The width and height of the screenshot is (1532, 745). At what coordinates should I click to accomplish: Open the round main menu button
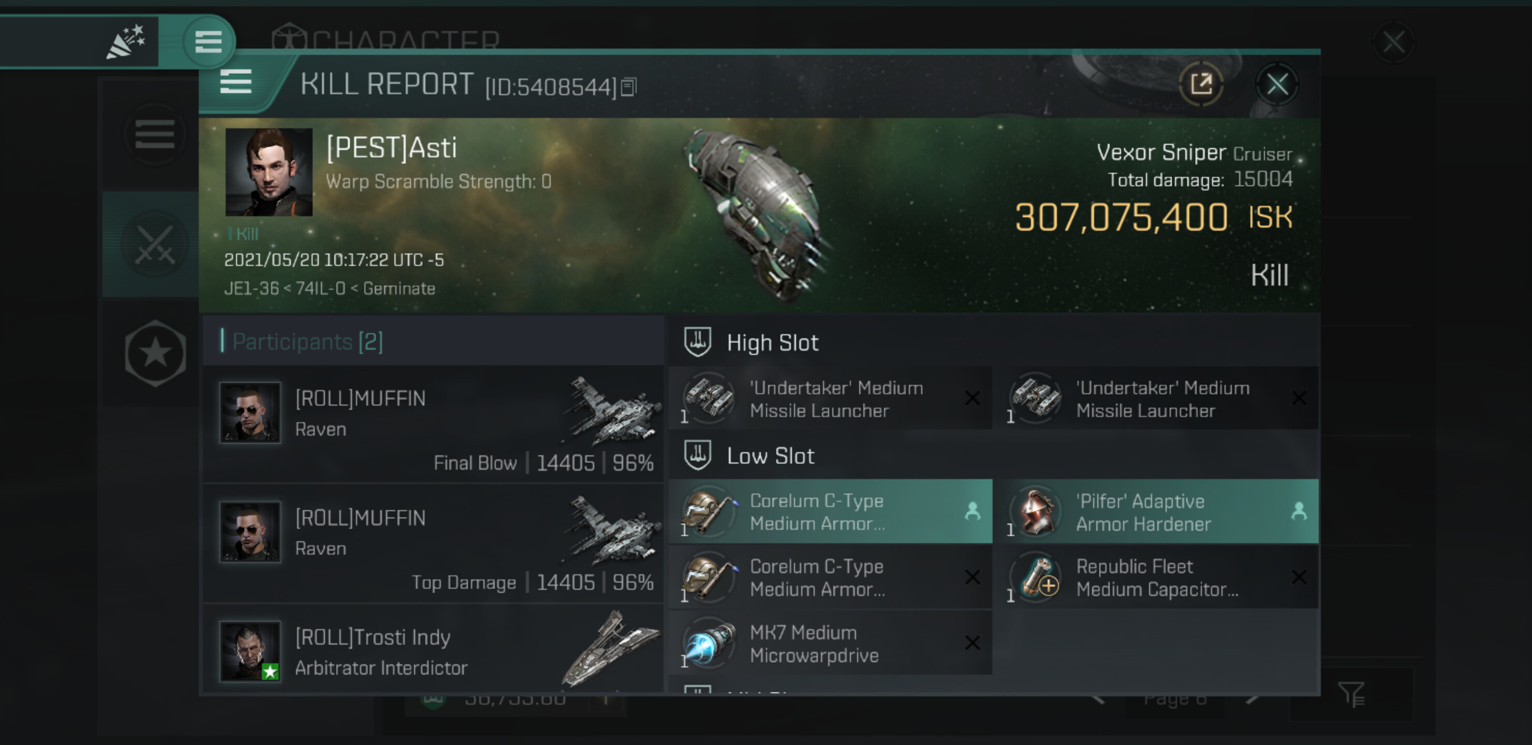coord(208,41)
